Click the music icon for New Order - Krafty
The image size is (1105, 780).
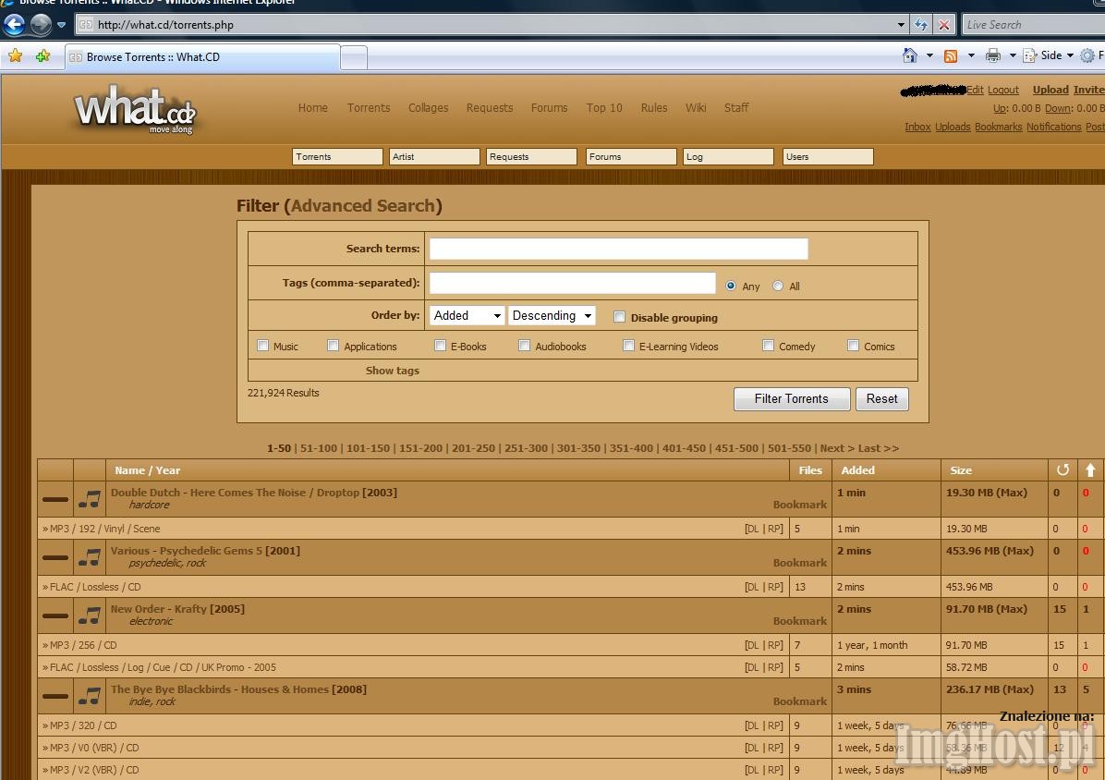pyautogui.click(x=90, y=615)
